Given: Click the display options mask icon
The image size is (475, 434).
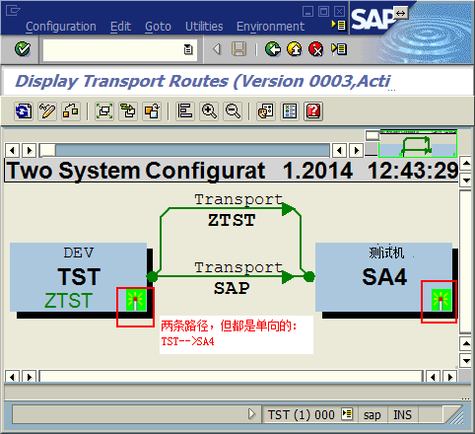Looking at the screenshot, I should click(266, 111).
